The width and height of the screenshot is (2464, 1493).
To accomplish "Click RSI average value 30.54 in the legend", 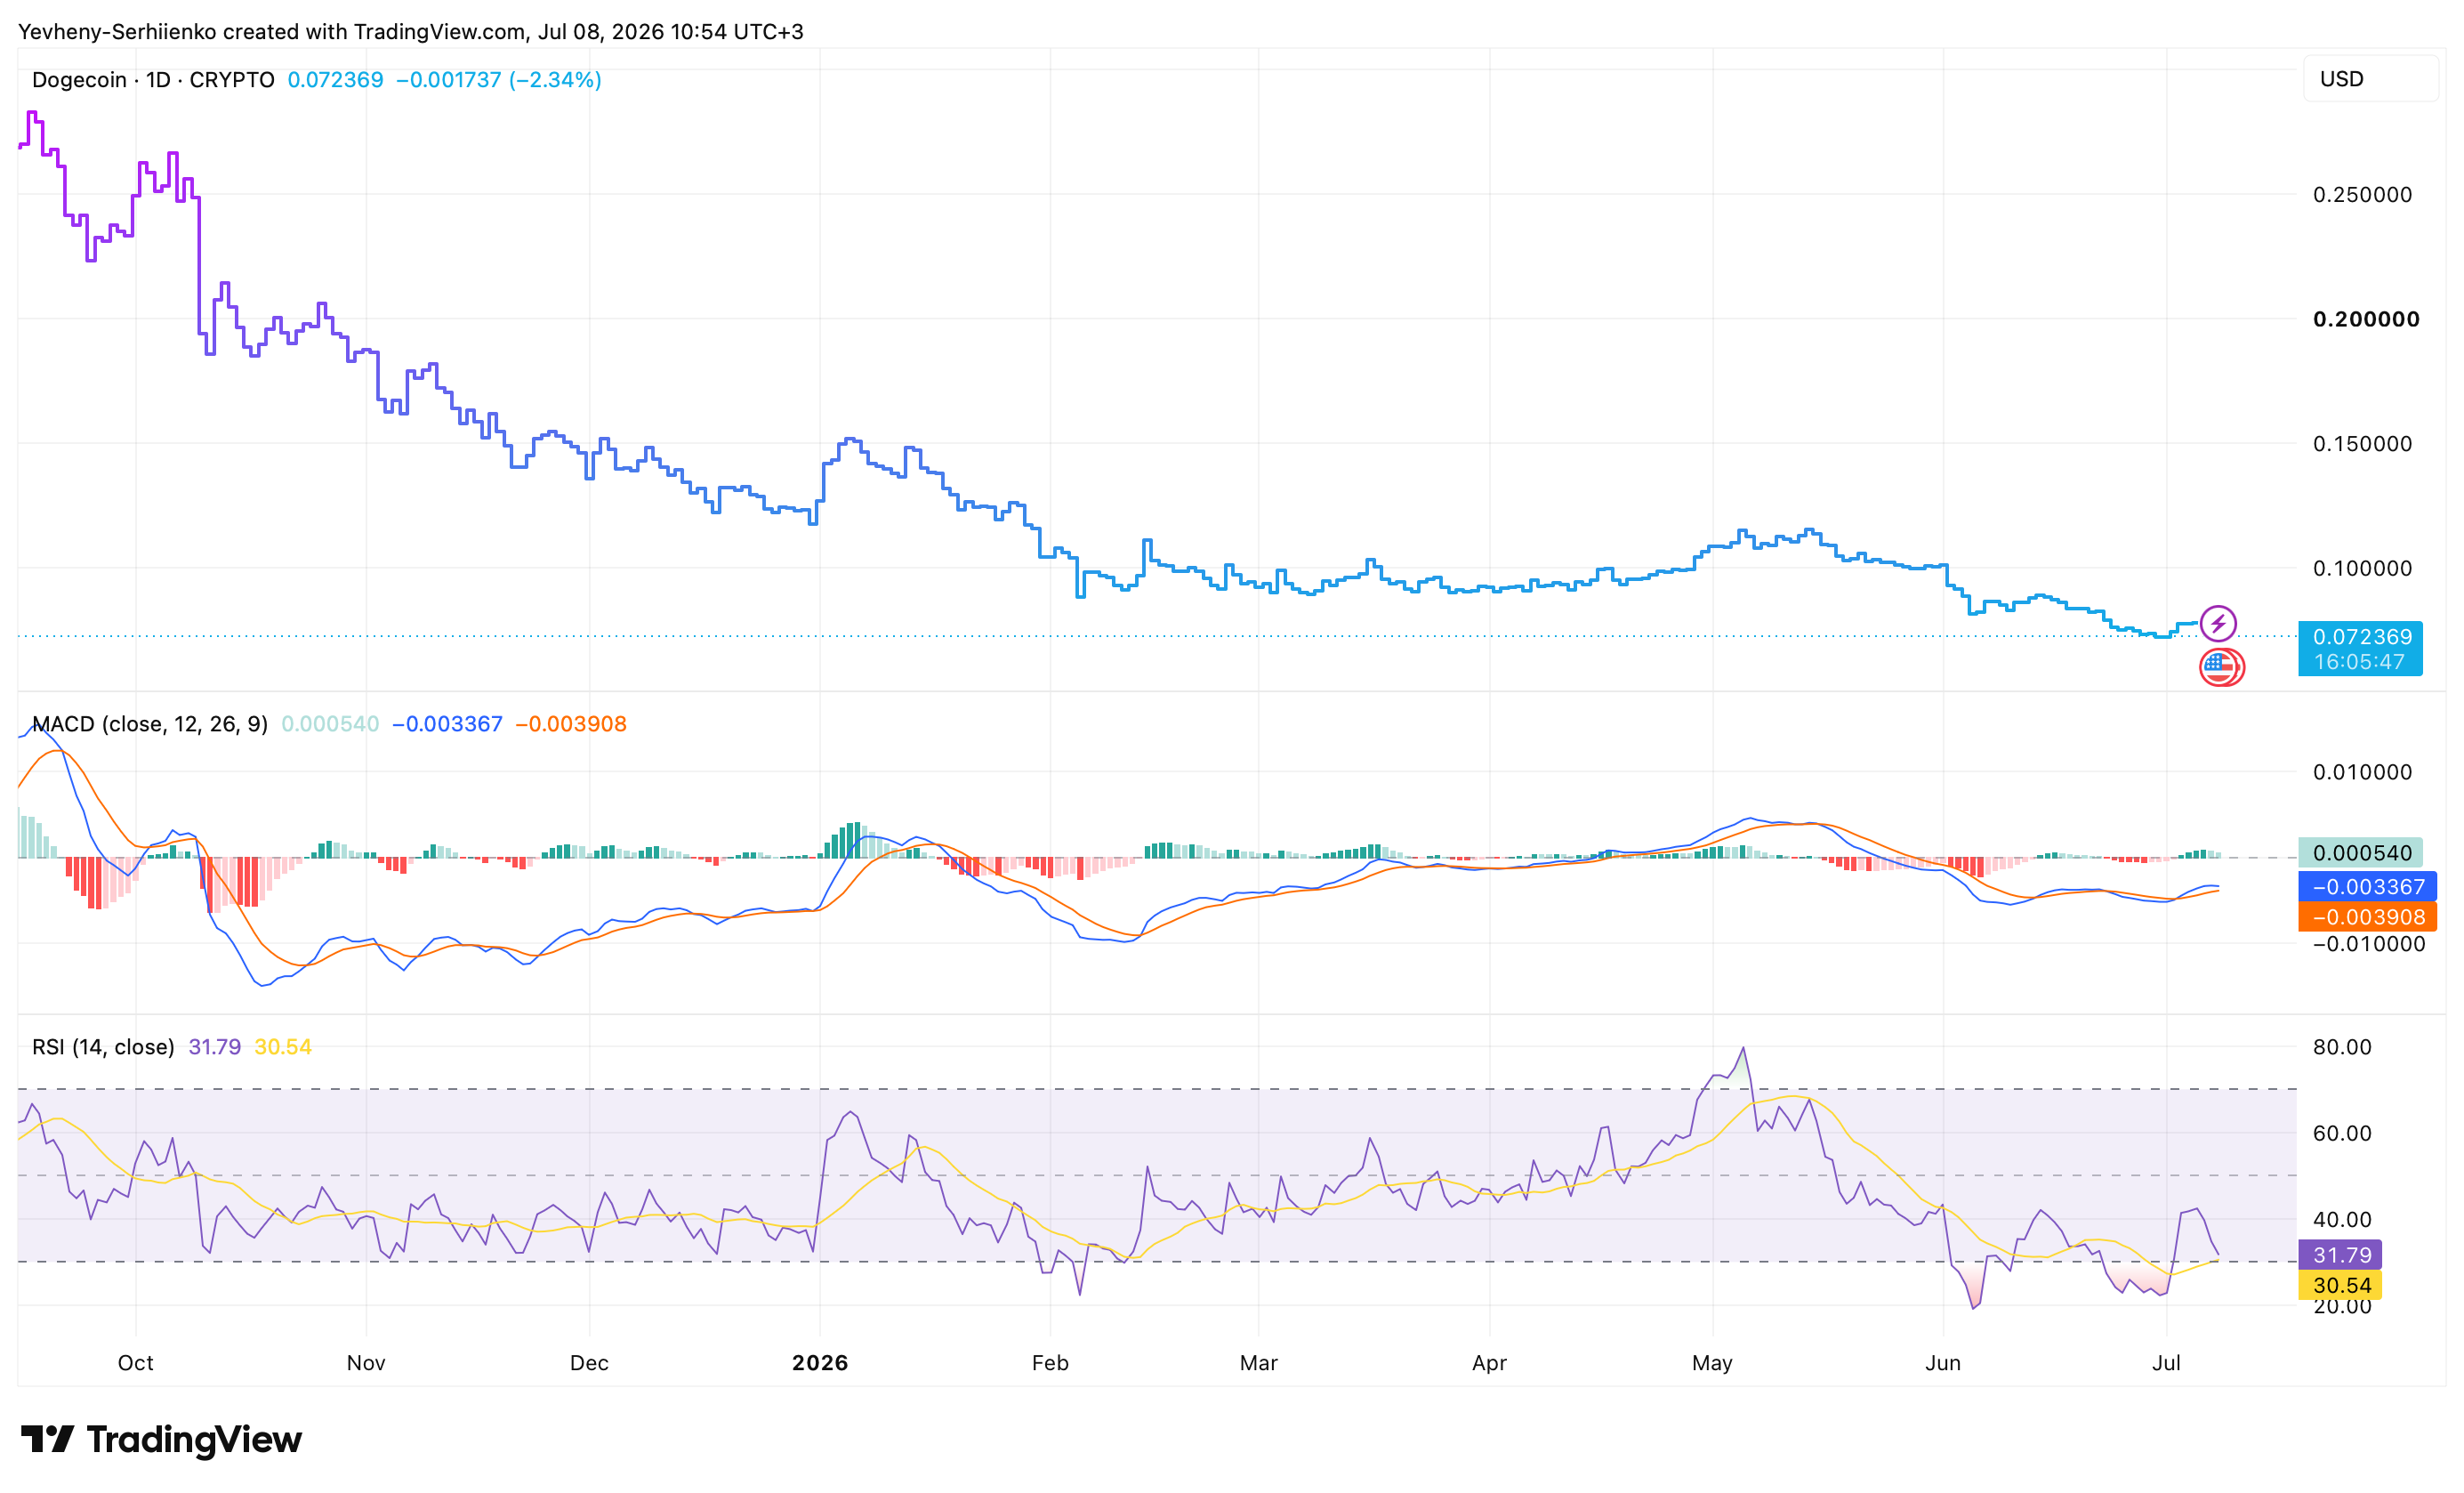I will (283, 1047).
